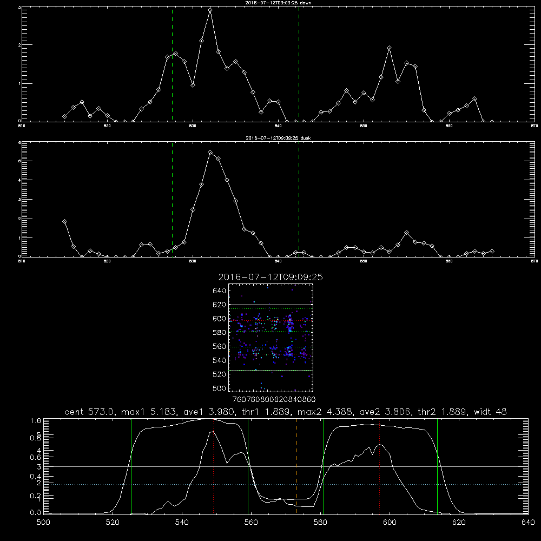The height and width of the screenshot is (541, 541).
Task: Click the first diamond marker of the dusk plot
Action: click(64, 221)
